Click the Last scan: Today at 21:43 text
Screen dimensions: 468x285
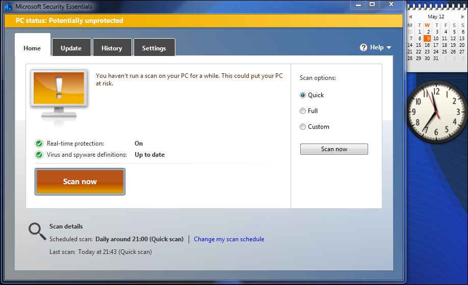100,252
